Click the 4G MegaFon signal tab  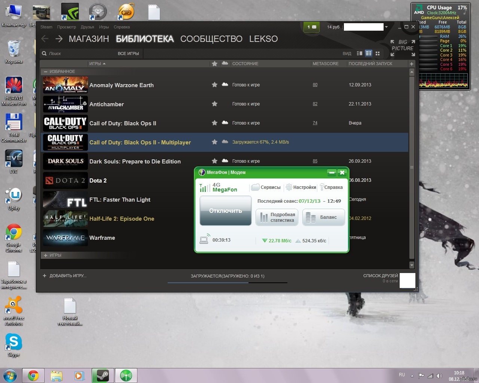pos(219,187)
